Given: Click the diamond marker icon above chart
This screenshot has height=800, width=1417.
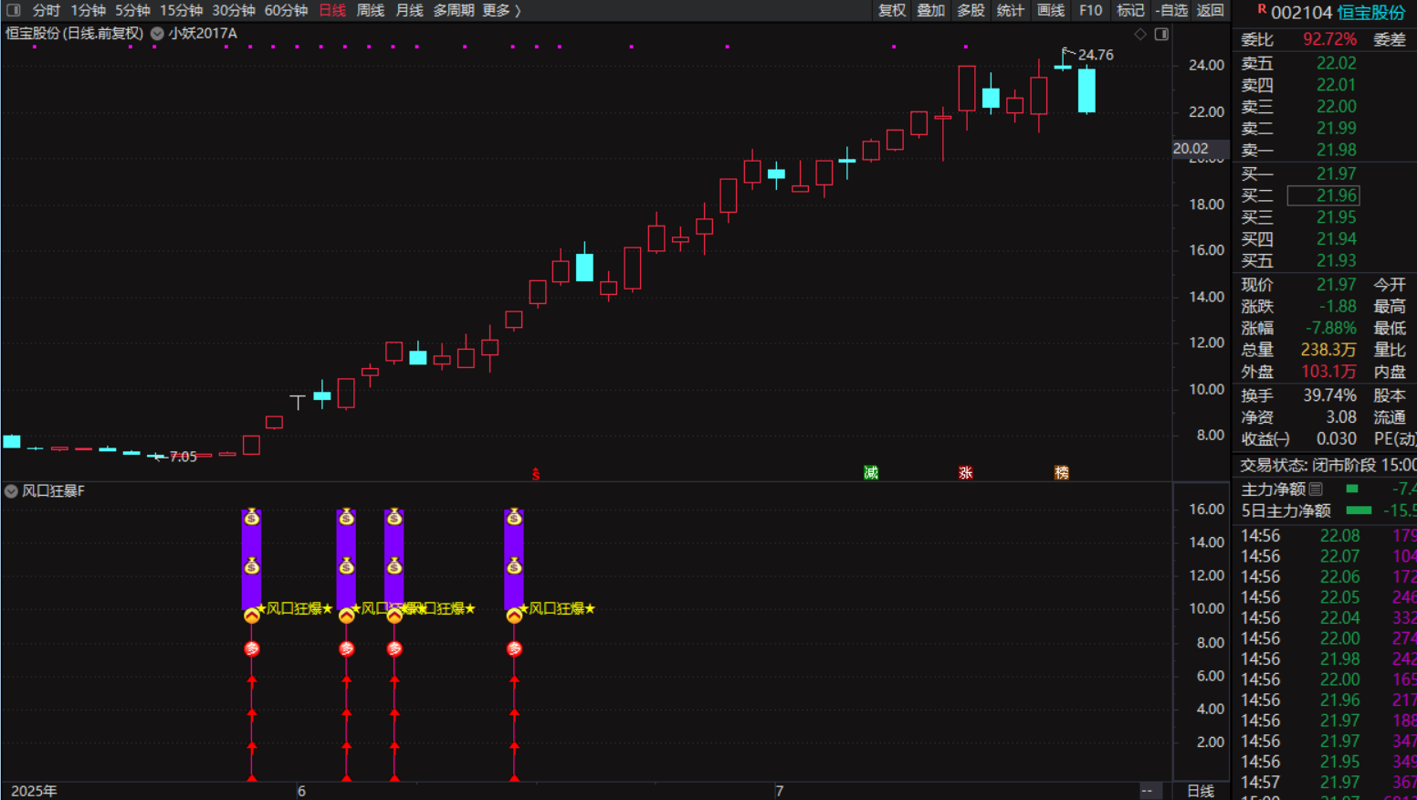Looking at the screenshot, I should click(x=1140, y=34).
